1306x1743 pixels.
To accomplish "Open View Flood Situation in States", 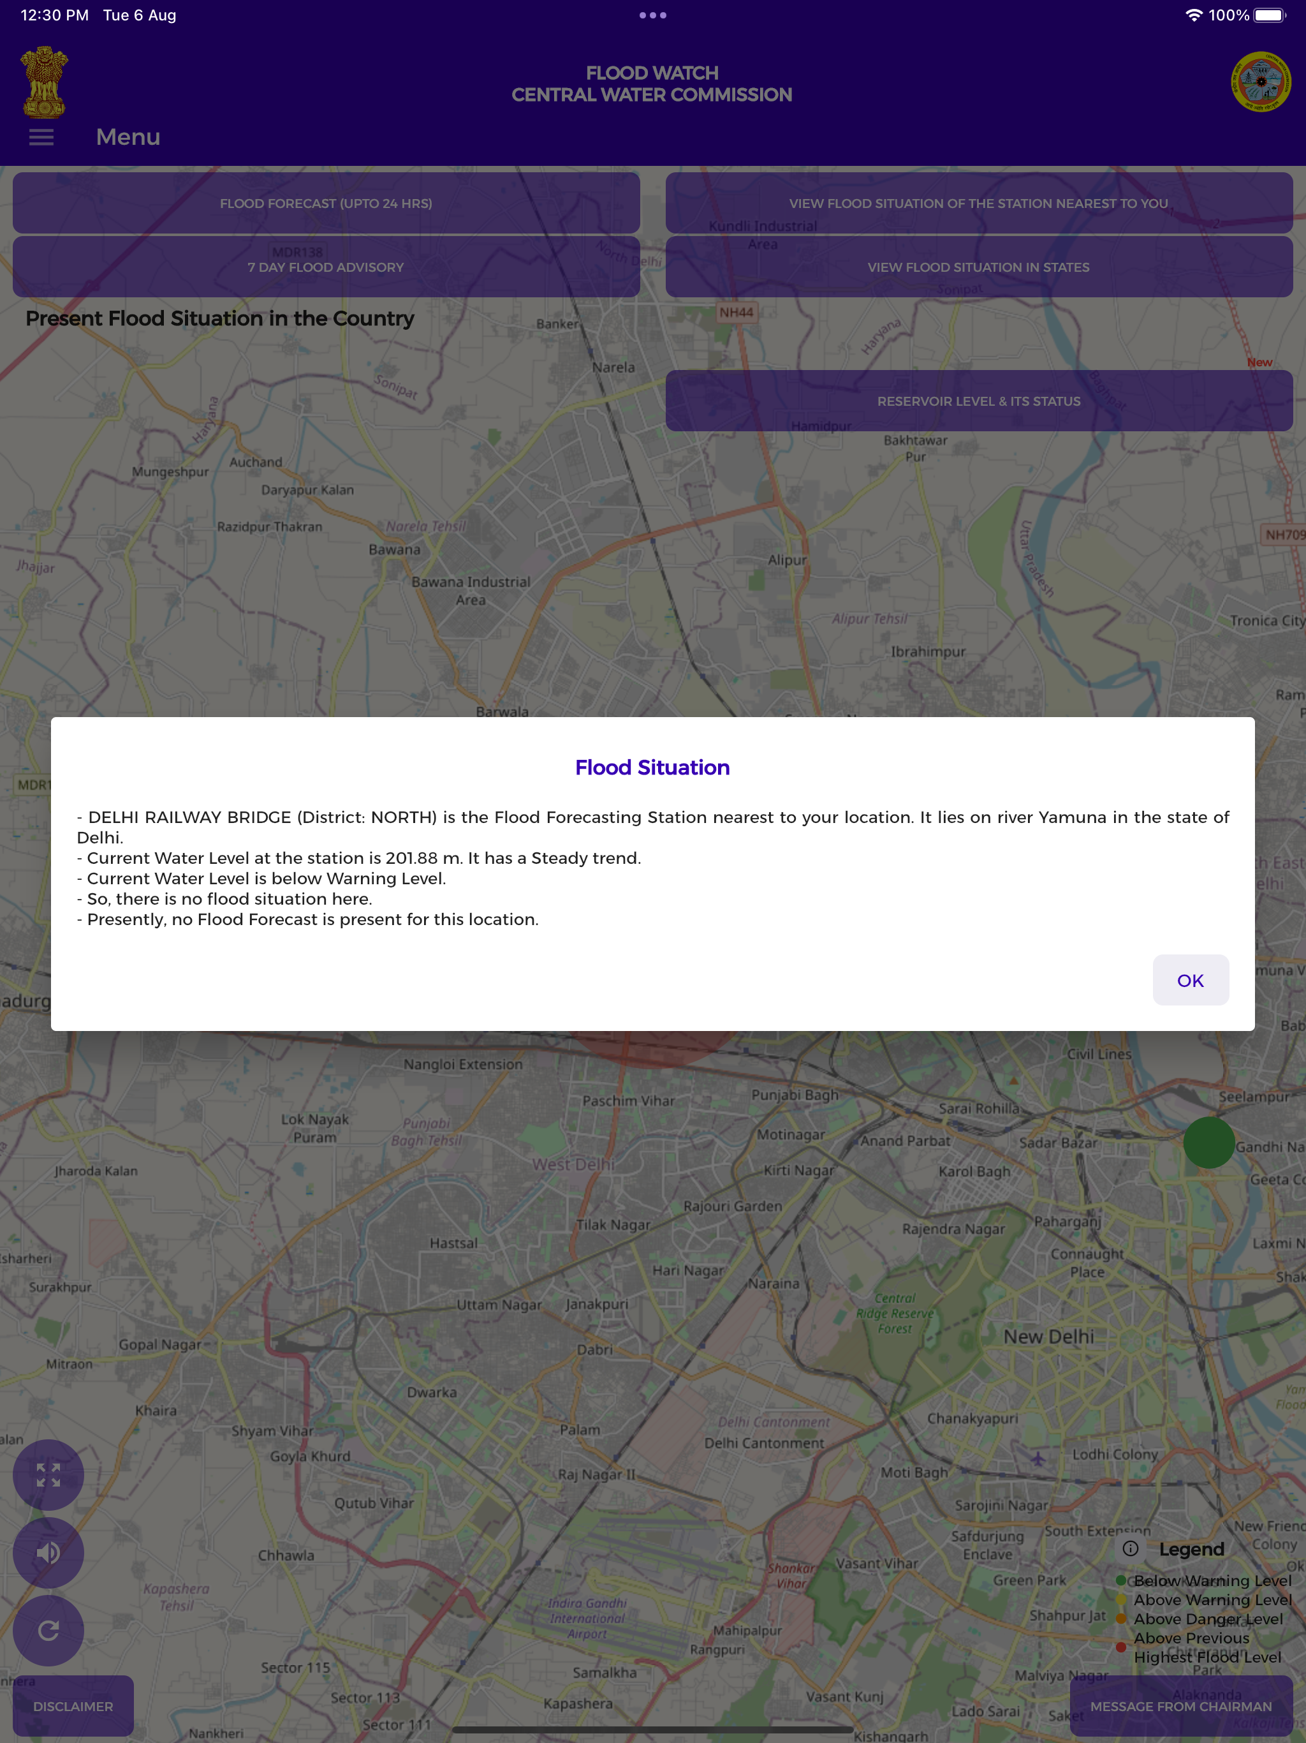I will [979, 267].
